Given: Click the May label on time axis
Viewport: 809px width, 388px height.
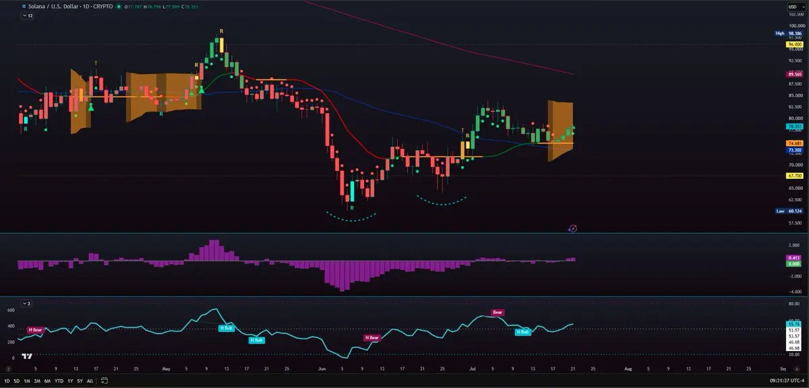Looking at the screenshot, I should (167, 369).
